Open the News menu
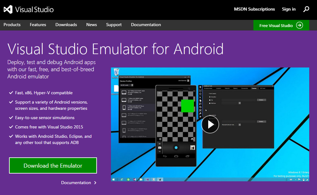 (91, 25)
